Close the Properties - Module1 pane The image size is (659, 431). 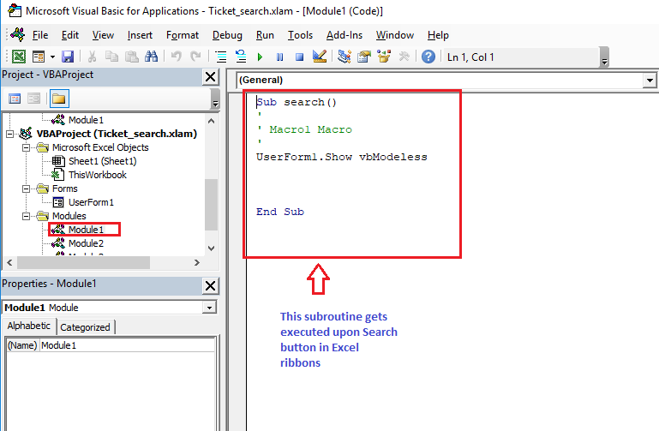pyautogui.click(x=210, y=286)
